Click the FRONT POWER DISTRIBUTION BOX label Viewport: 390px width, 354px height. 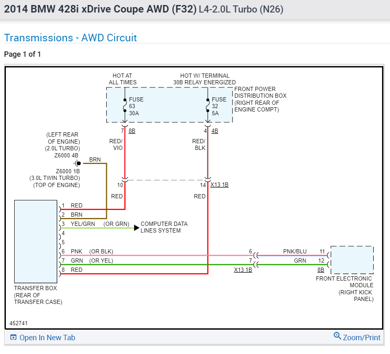pos(260,99)
